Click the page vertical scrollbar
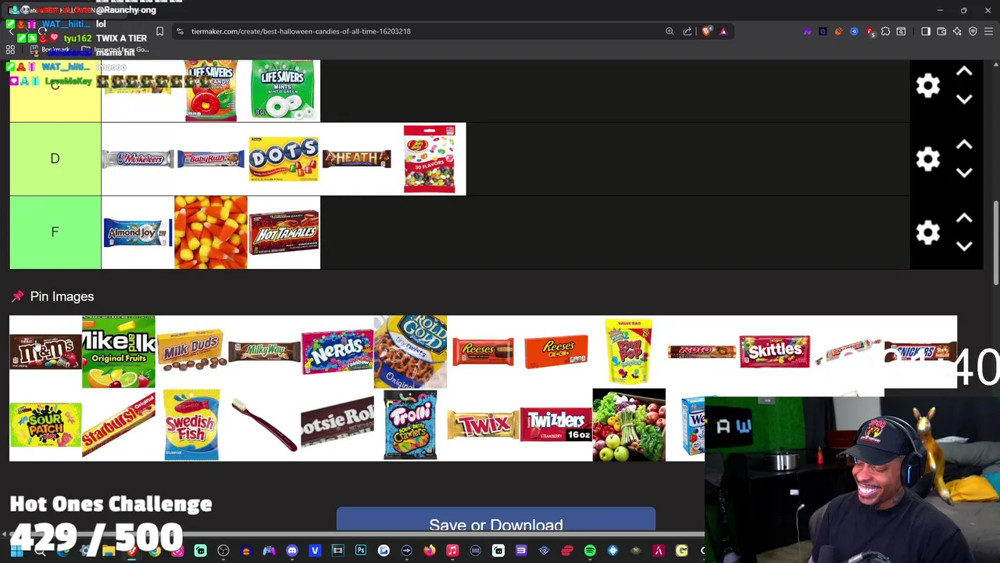 (x=995, y=242)
